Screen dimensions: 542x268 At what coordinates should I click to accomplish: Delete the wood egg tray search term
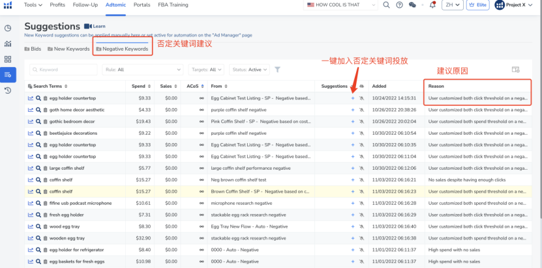(x=45, y=226)
